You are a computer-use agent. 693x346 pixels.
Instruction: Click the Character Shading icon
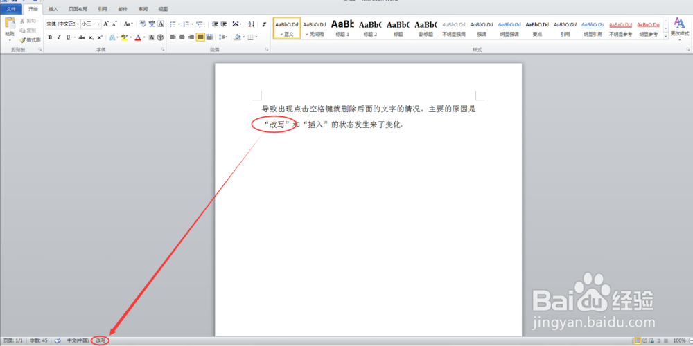(152, 37)
